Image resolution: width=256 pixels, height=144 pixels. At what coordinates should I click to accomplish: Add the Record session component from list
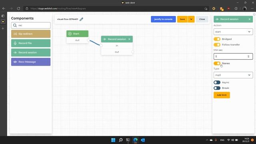click(31, 52)
